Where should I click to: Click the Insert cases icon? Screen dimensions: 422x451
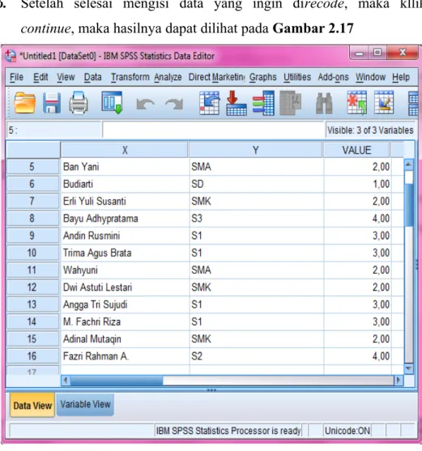point(356,103)
